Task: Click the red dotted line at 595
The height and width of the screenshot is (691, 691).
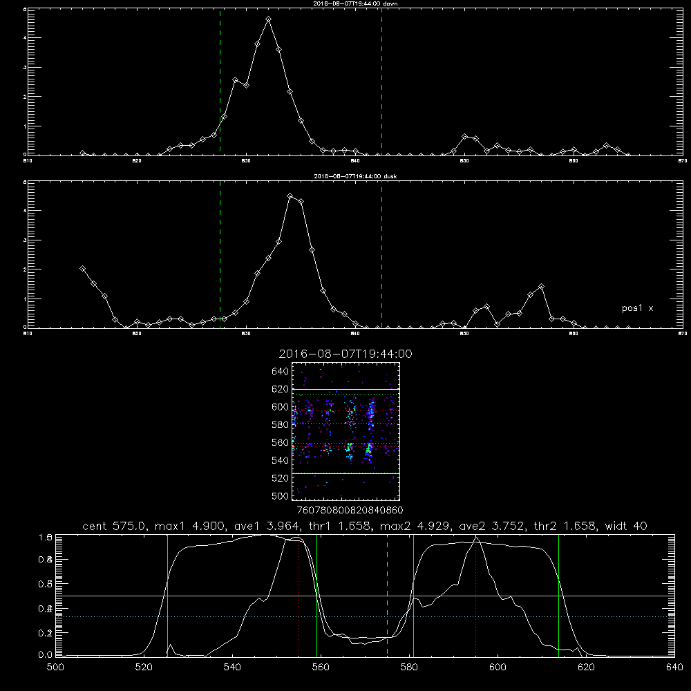Action: click(x=476, y=597)
